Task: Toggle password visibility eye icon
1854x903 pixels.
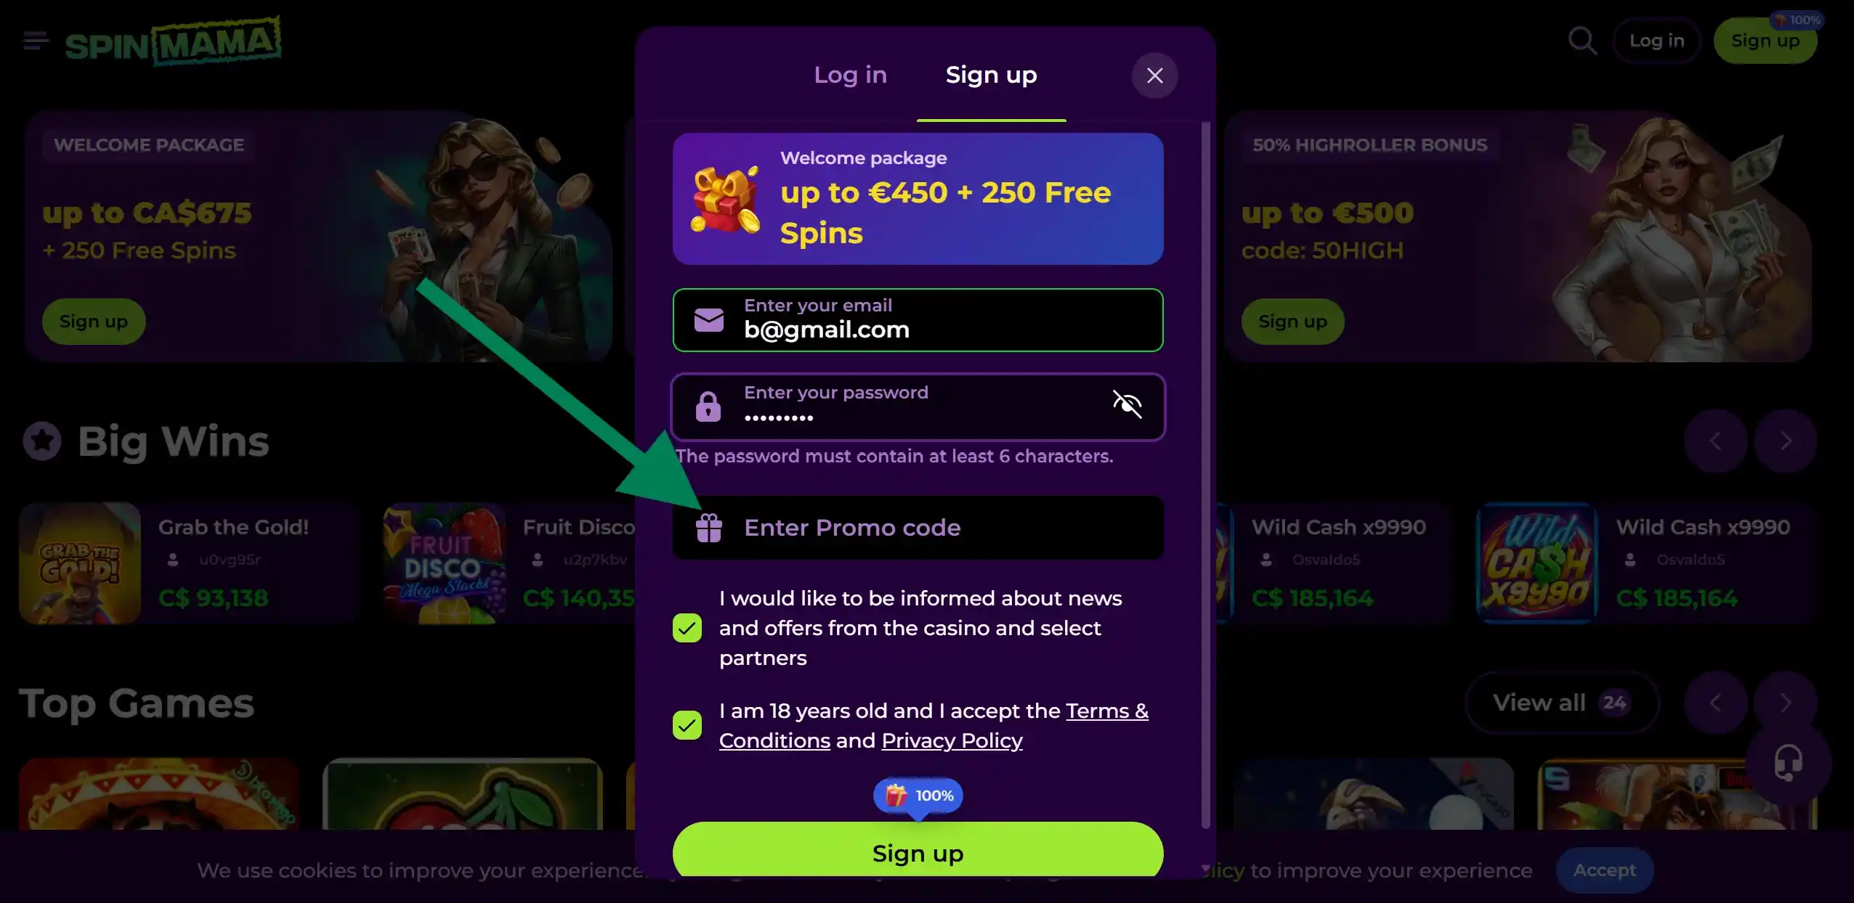Action: pos(1128,404)
